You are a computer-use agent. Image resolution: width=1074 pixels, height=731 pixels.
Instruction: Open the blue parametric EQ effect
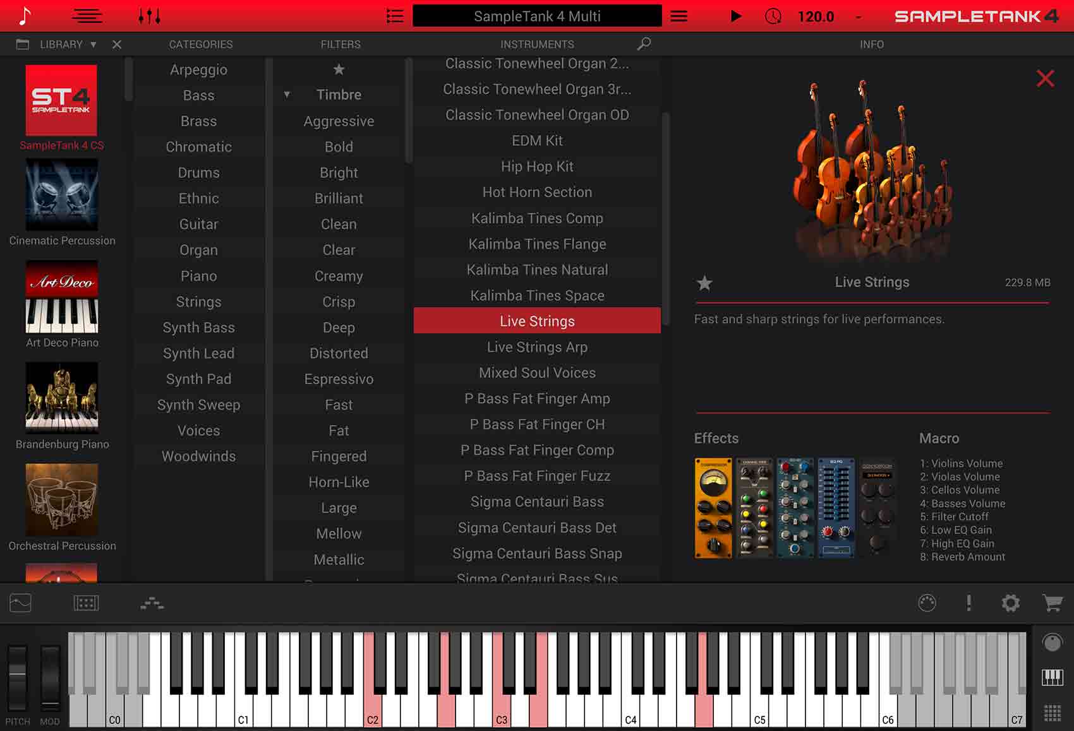click(x=795, y=508)
